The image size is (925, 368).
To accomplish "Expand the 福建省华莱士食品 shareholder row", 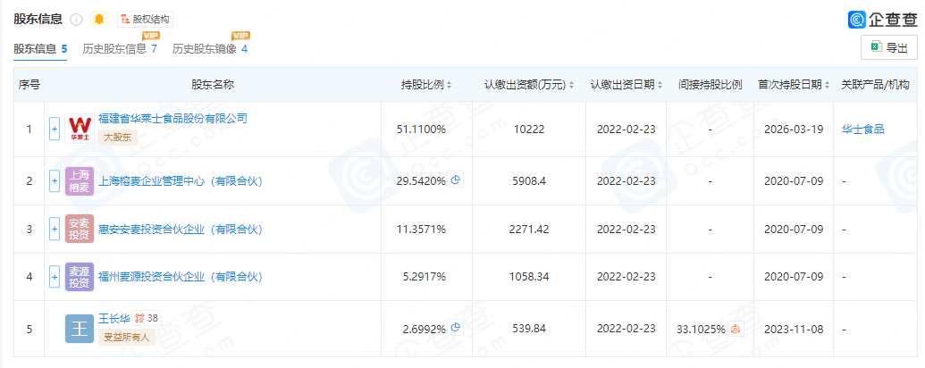I will click(55, 129).
